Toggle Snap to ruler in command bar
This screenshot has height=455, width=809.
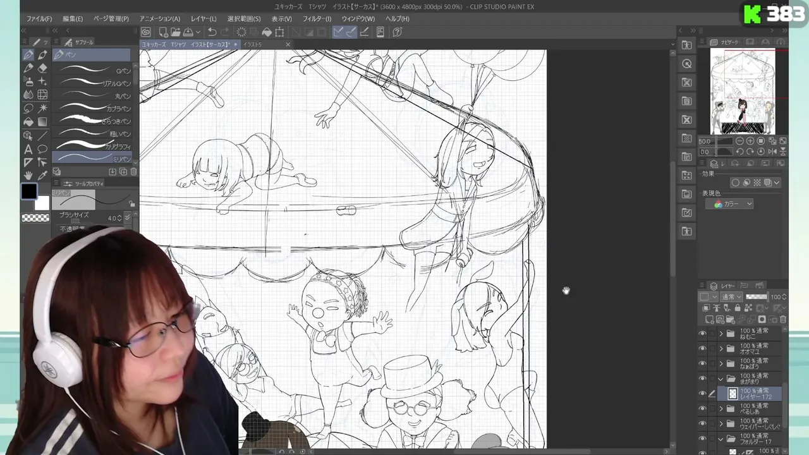338,32
